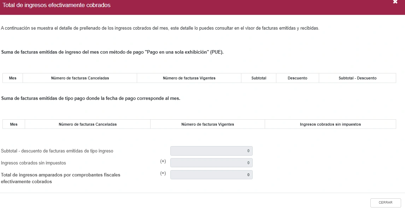Click the CERRAR button

pos(385,203)
